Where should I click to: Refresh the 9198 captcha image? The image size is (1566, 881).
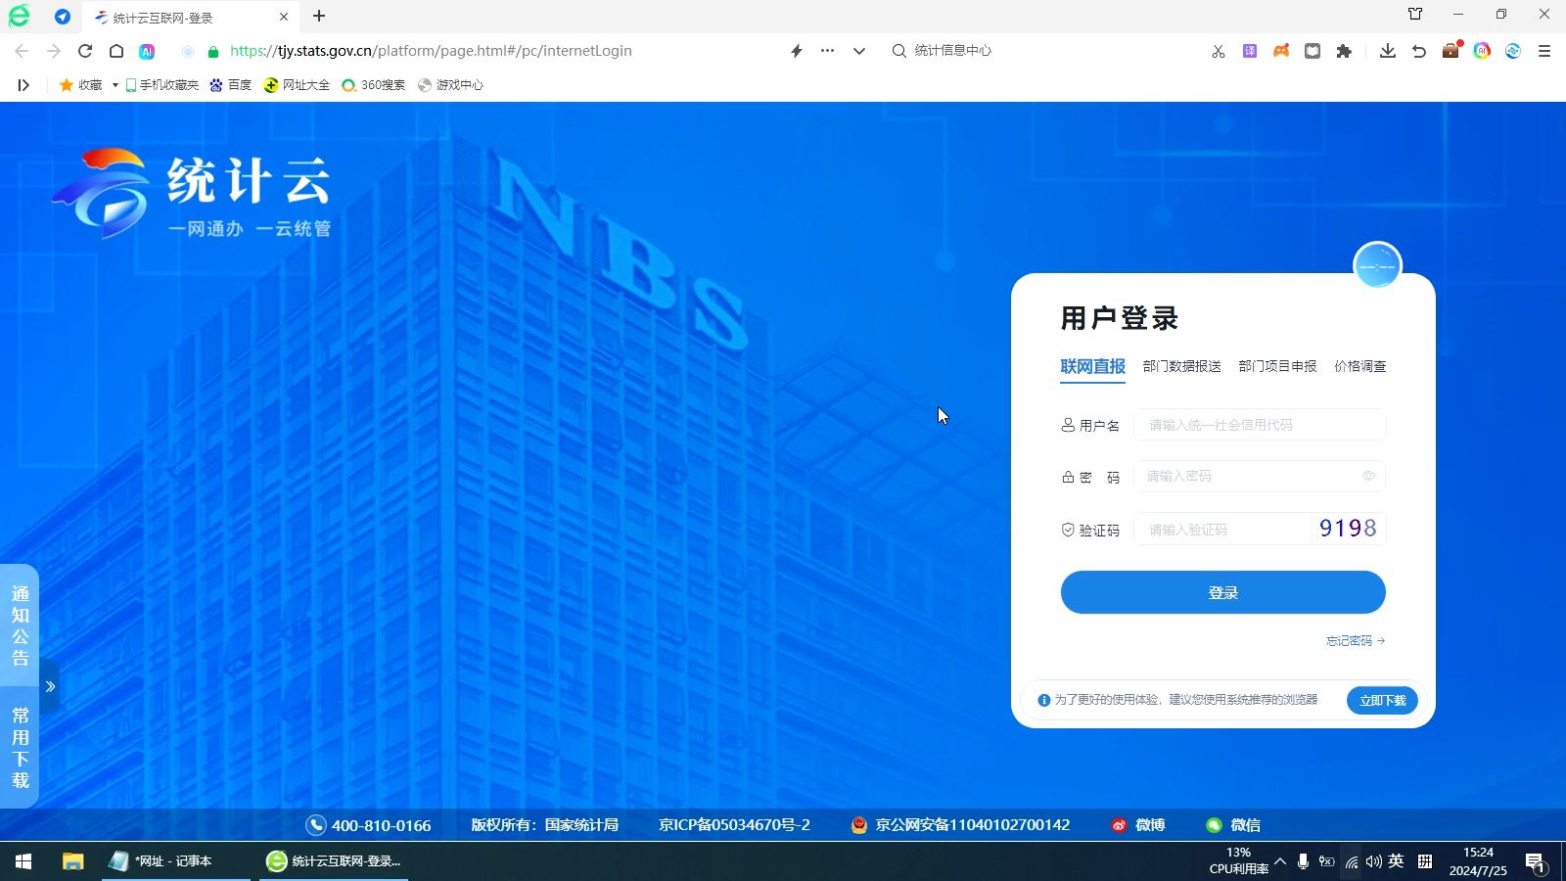click(x=1348, y=529)
